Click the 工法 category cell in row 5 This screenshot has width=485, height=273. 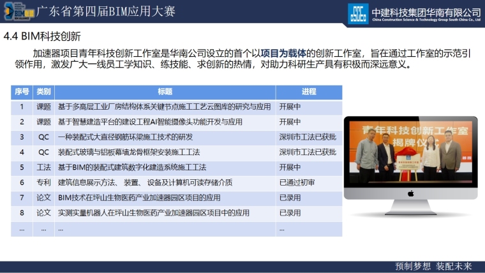click(43, 167)
